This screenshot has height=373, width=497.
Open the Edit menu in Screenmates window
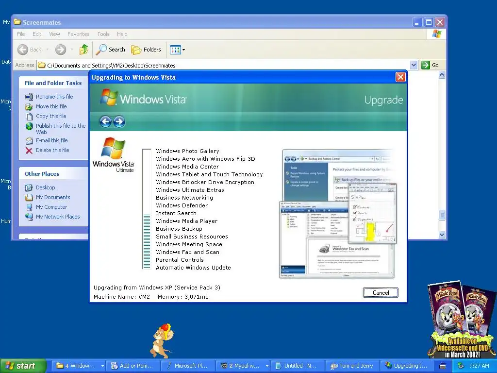[37, 34]
